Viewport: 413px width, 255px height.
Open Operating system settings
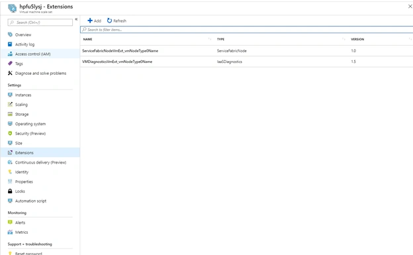coord(30,124)
